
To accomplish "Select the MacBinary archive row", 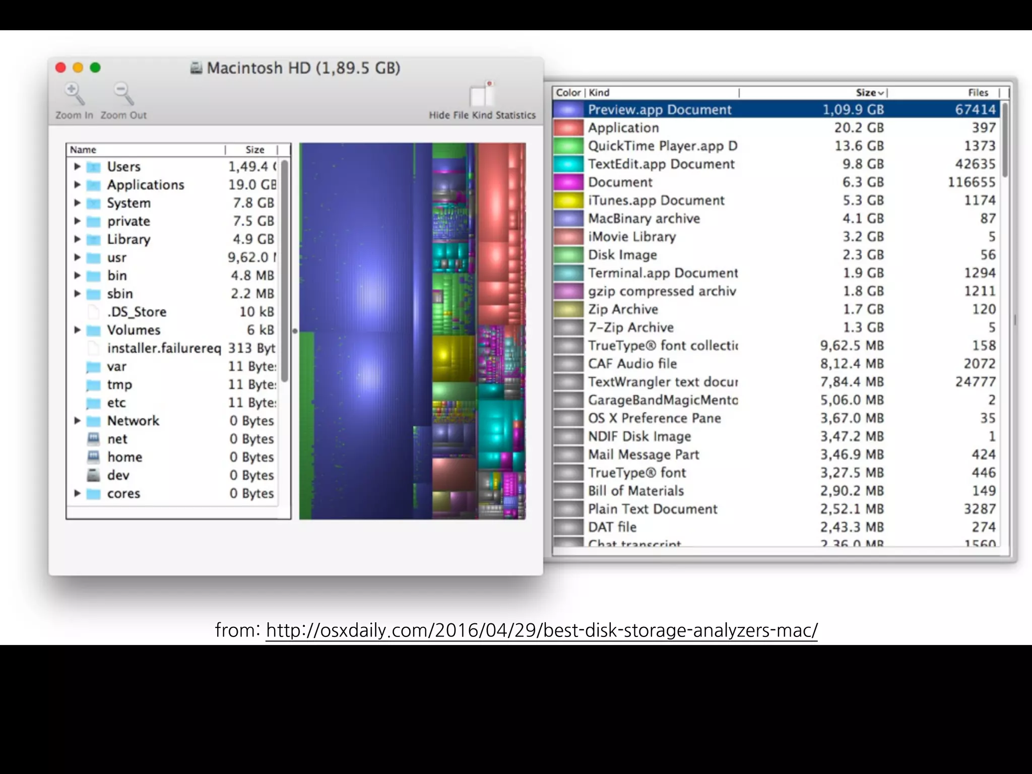I will (776, 218).
